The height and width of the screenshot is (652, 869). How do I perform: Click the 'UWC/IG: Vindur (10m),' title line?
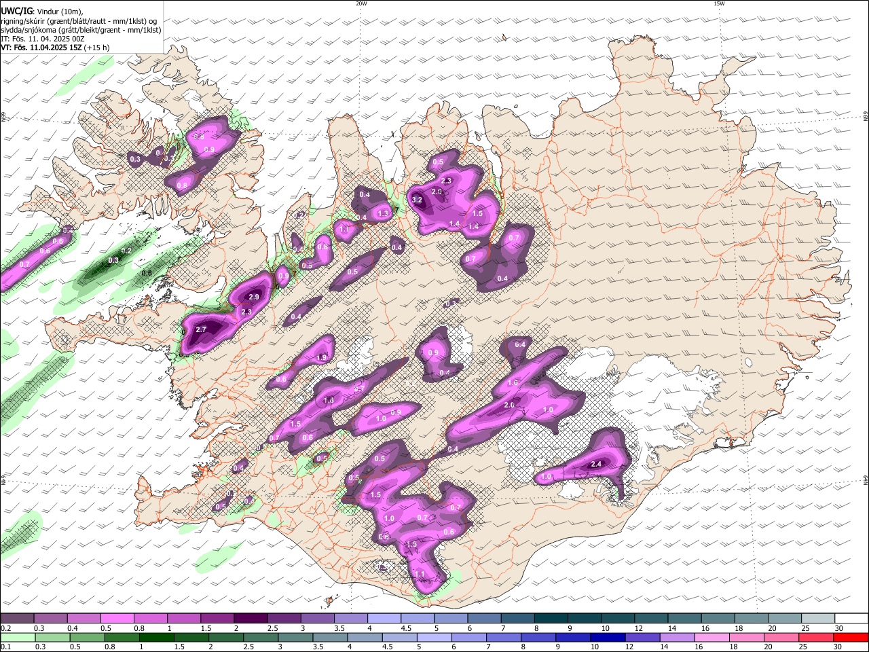(x=42, y=11)
